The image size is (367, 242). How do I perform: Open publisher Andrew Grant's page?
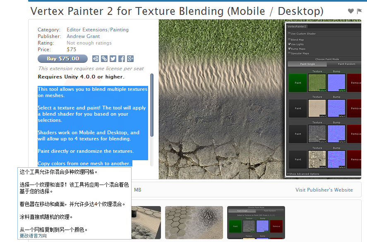coord(83,36)
